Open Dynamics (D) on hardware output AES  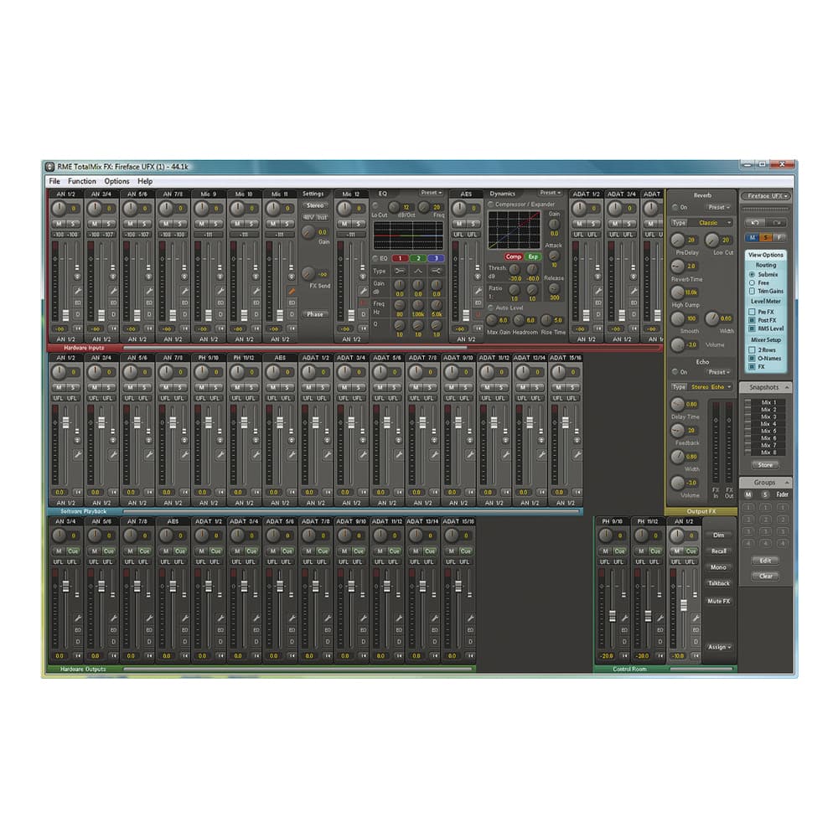click(x=185, y=641)
